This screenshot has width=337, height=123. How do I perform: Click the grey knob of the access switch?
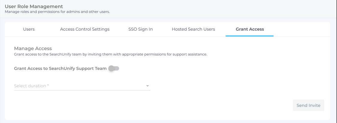[x=111, y=68]
